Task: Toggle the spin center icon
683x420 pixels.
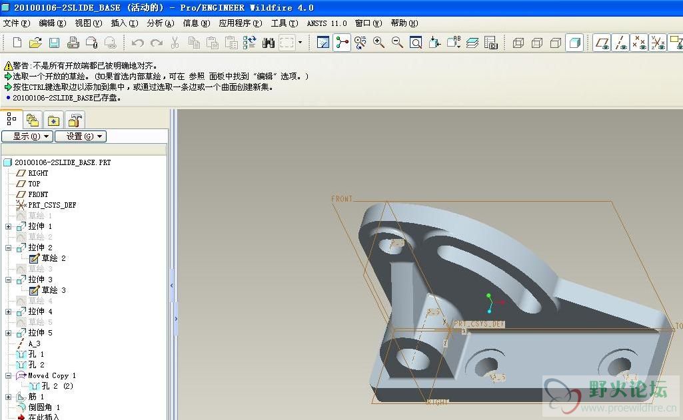Action: pyautogui.click(x=342, y=43)
